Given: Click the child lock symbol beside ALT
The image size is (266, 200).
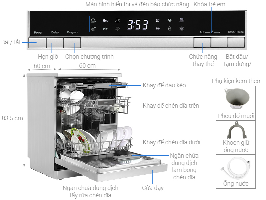Looking at the screenshot, I should pos(212,32).
